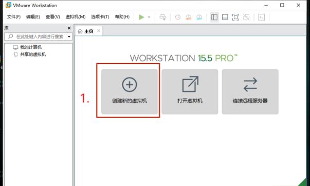Click the send Ctrl+Alt+Del toolbar icon
The height and width of the screenshot is (186, 310).
coord(162,17)
